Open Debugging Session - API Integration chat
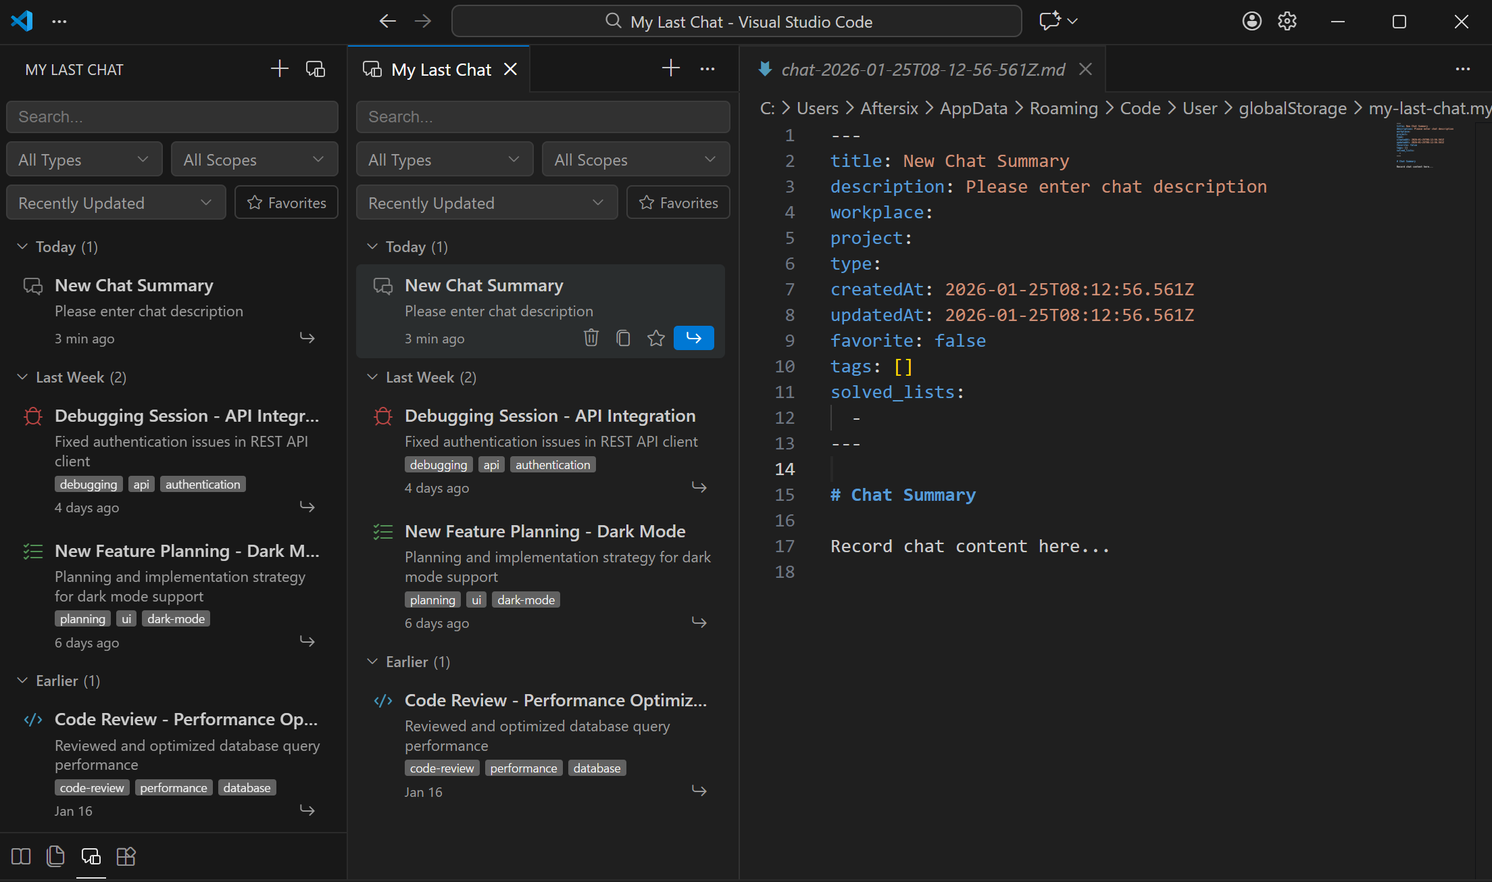Image resolution: width=1492 pixels, height=882 pixels. coord(549,416)
